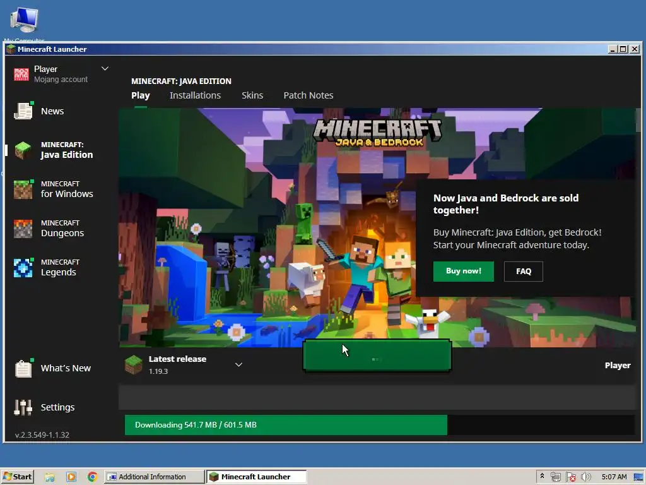646x485 pixels.
Task: Expand the Player account dropdown chevron
Action: 105,68
